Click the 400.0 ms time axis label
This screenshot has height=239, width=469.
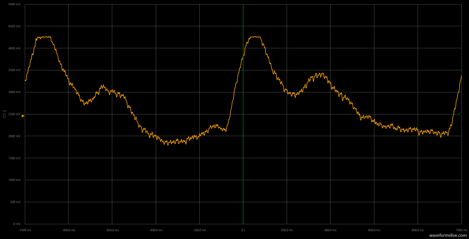click(330, 230)
